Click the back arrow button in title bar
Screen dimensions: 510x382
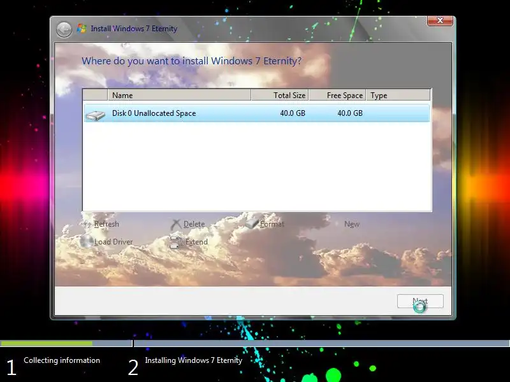pyautogui.click(x=64, y=29)
